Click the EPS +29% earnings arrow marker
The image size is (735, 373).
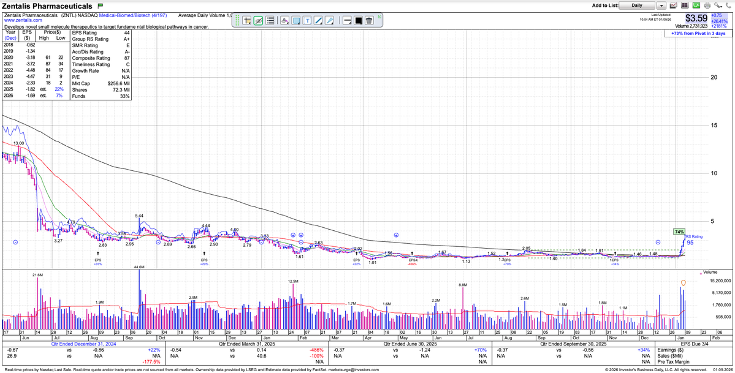tap(204, 259)
